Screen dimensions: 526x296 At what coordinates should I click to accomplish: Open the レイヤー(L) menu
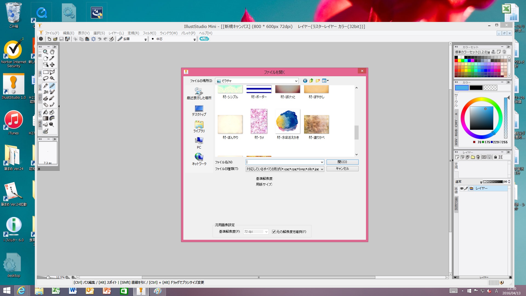[x=116, y=33]
